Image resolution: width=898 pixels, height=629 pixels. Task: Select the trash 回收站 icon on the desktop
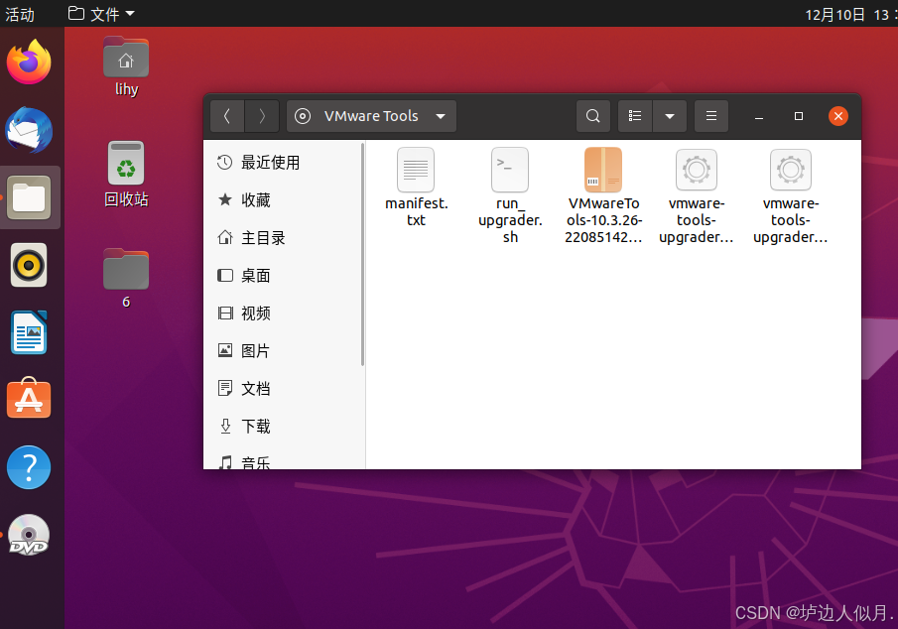pos(126,175)
